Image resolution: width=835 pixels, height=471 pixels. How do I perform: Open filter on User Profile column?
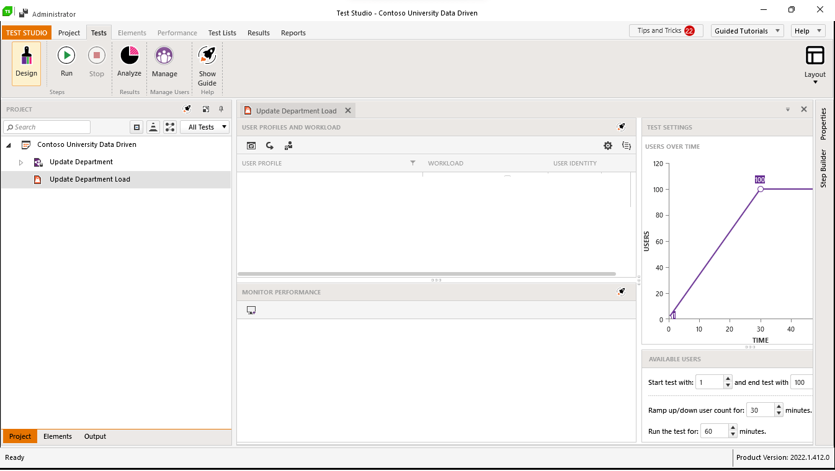tap(413, 163)
